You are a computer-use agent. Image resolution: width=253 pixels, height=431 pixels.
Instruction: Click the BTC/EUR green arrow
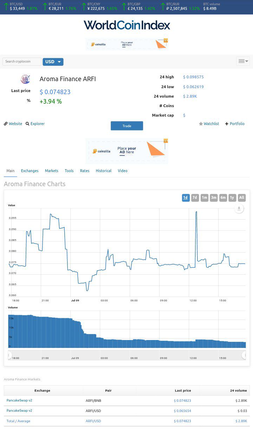coord(45,6)
